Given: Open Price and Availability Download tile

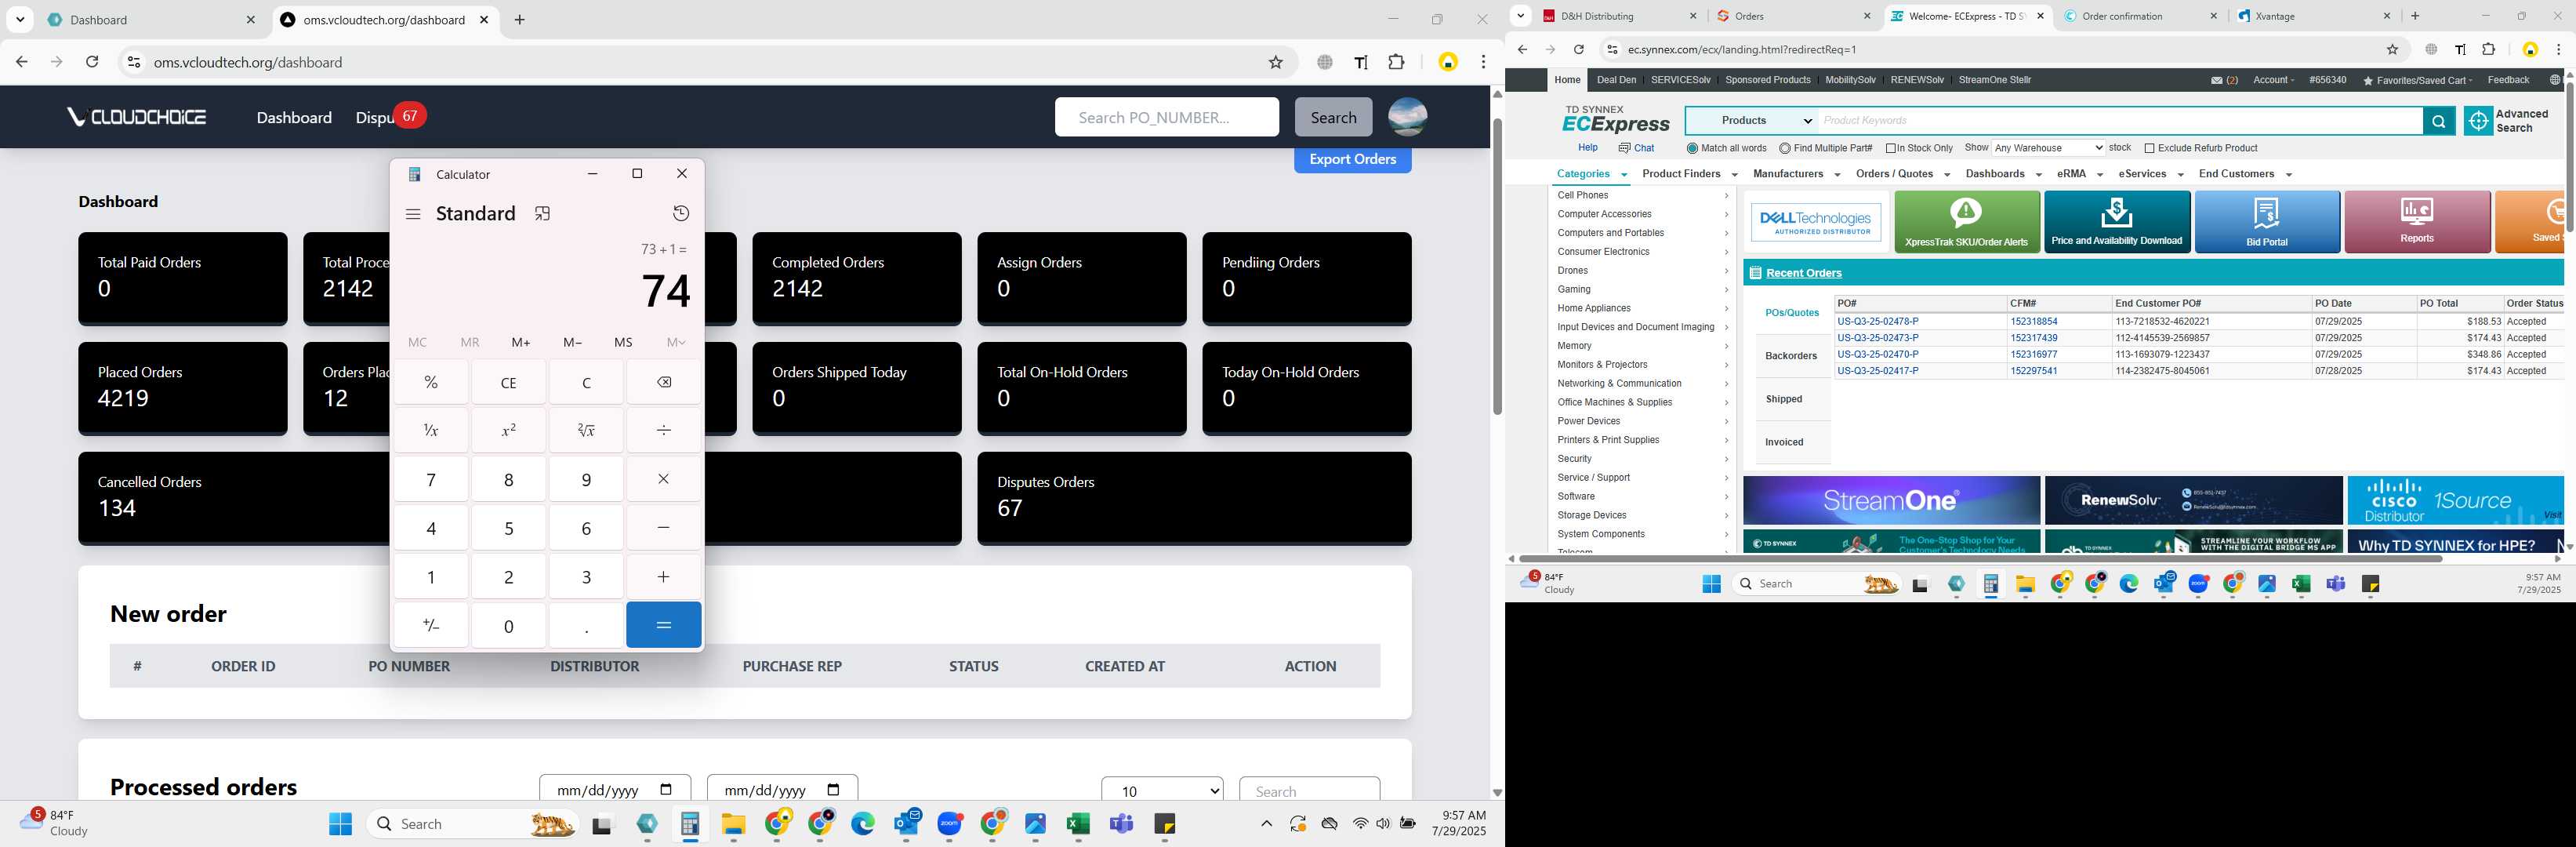Looking at the screenshot, I should pyautogui.click(x=2116, y=222).
